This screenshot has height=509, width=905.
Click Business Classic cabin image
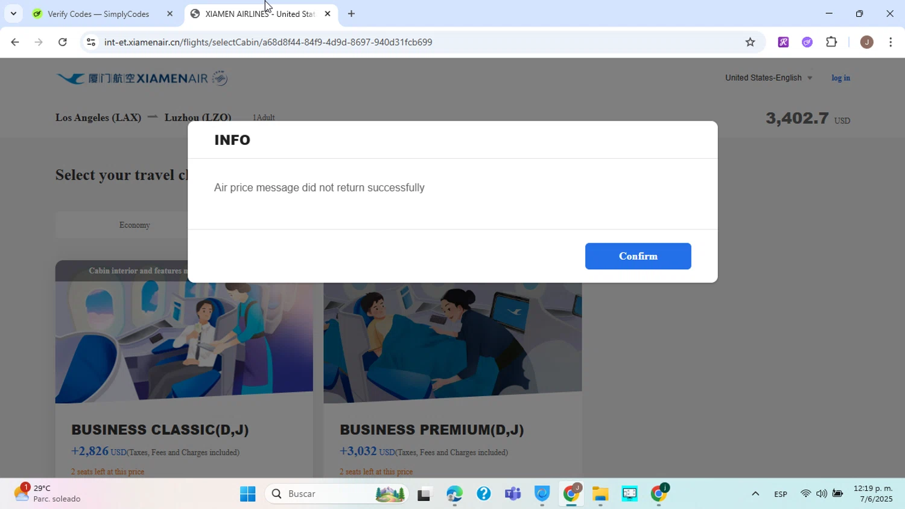[x=184, y=342]
